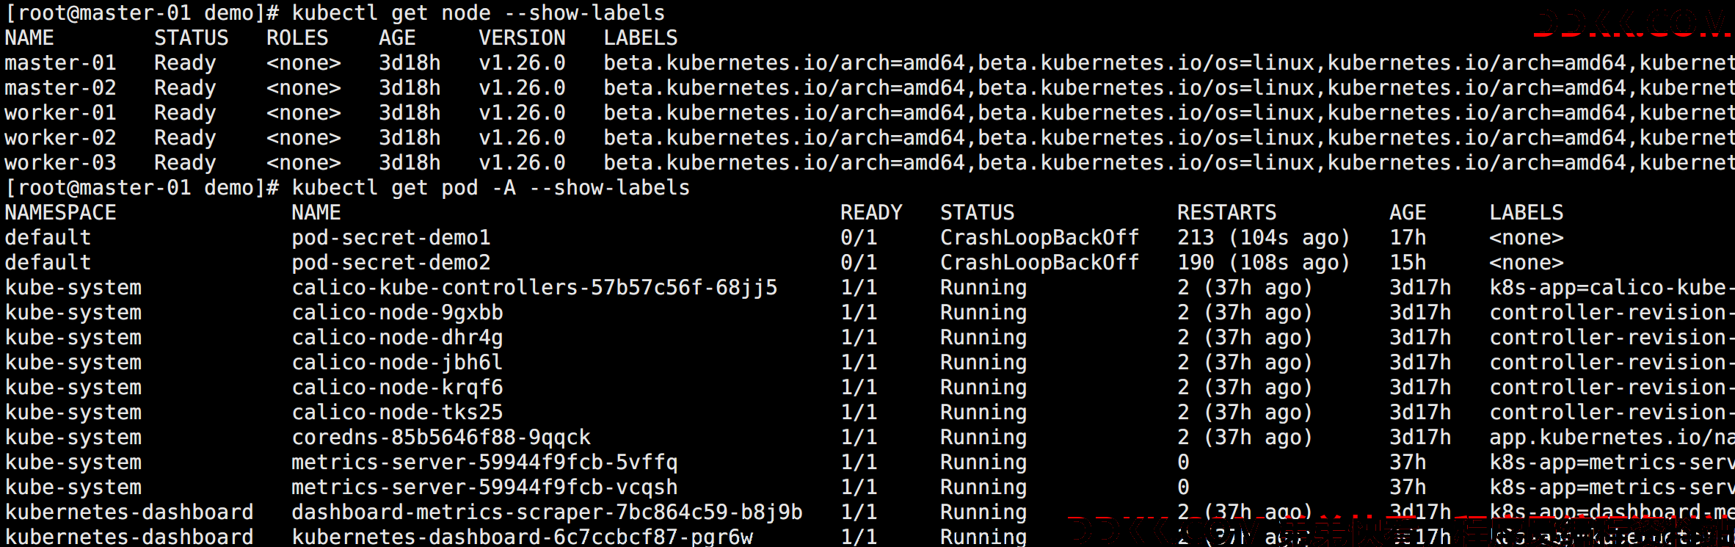Select pod 'calico-node-jbh6l'
Image resolution: width=1735 pixels, height=547 pixels.
click(x=397, y=363)
